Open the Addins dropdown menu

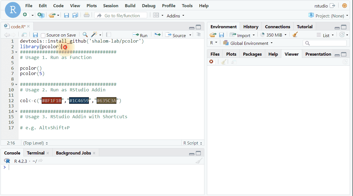pyautogui.click(x=175, y=16)
